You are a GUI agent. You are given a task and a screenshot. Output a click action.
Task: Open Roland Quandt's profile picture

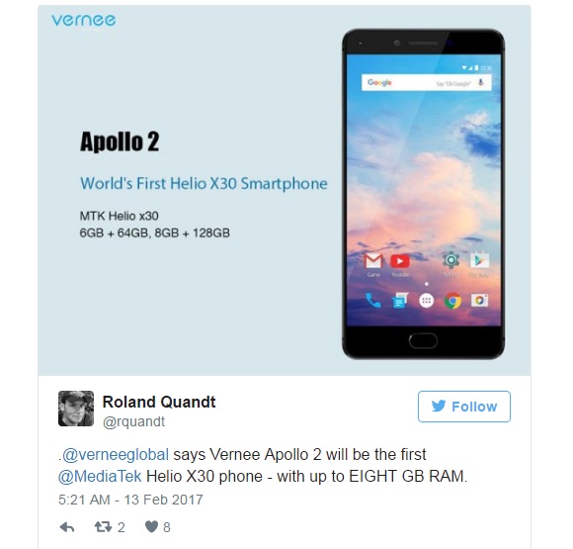[x=76, y=409]
